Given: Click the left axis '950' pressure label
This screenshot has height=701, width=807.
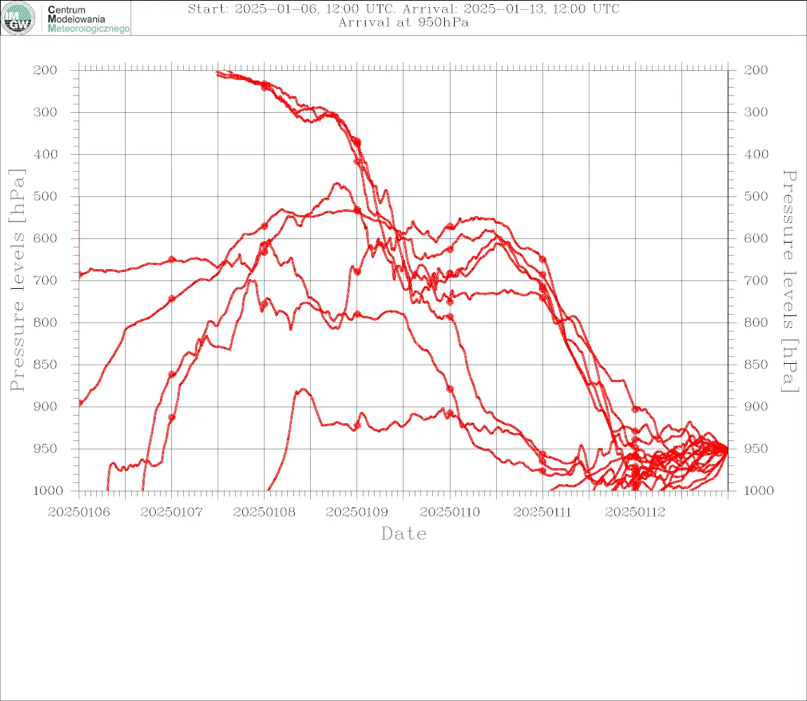Looking at the screenshot, I should [46, 449].
